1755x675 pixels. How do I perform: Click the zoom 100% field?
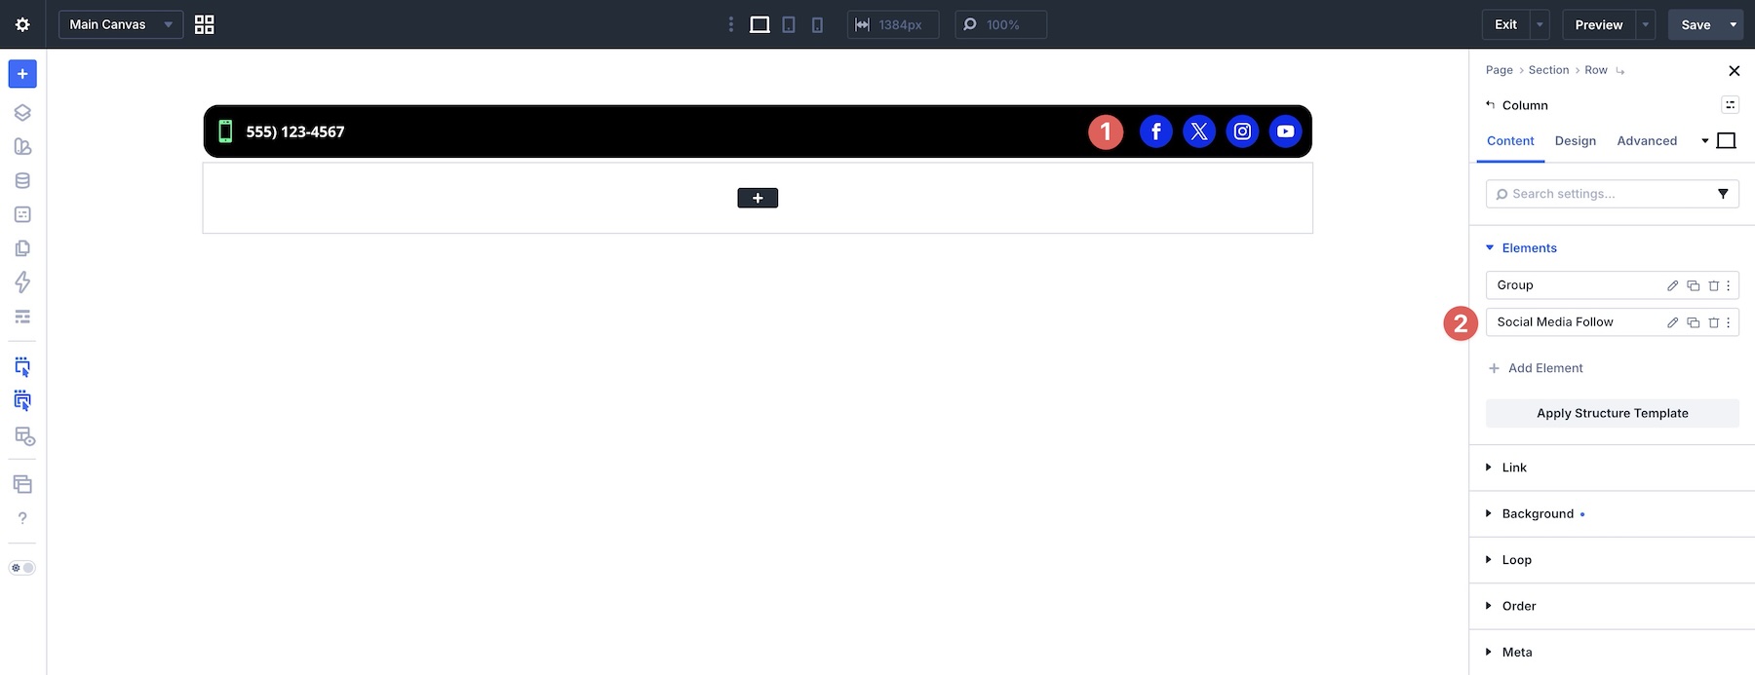[1000, 24]
